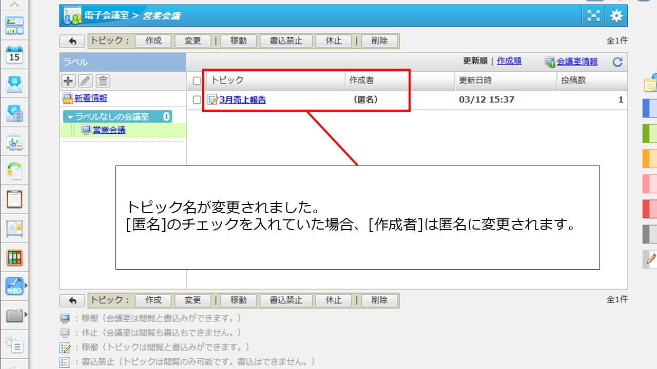Open the 3月売上報告 topic
Viewport: 657px width, 369px height.
(242, 100)
